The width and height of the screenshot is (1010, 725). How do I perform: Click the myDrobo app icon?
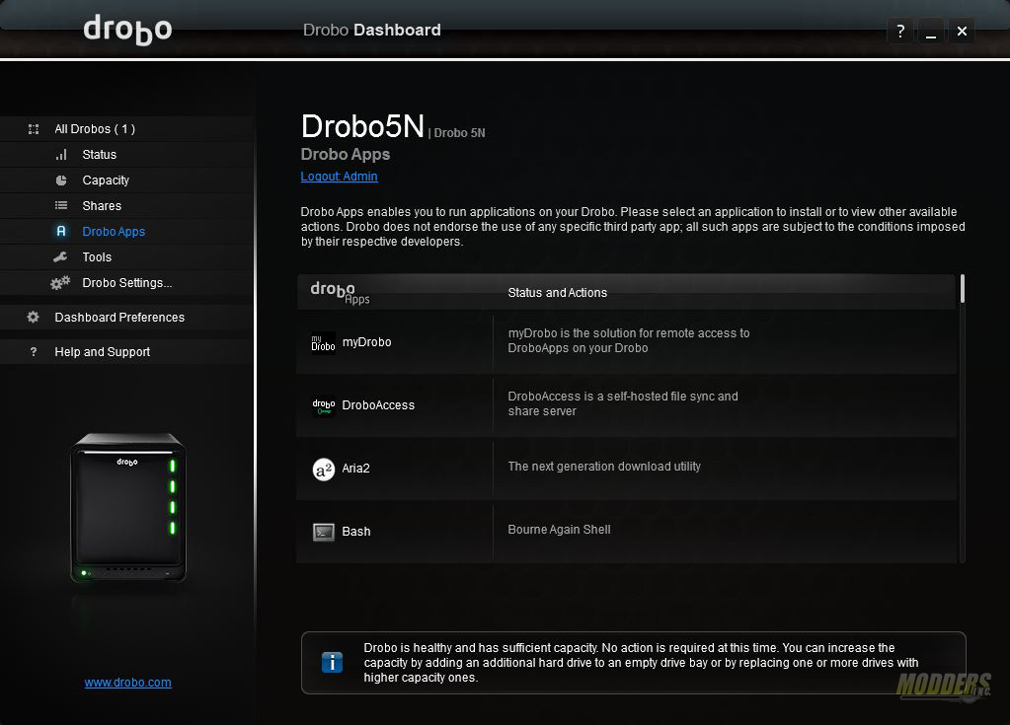click(x=324, y=343)
